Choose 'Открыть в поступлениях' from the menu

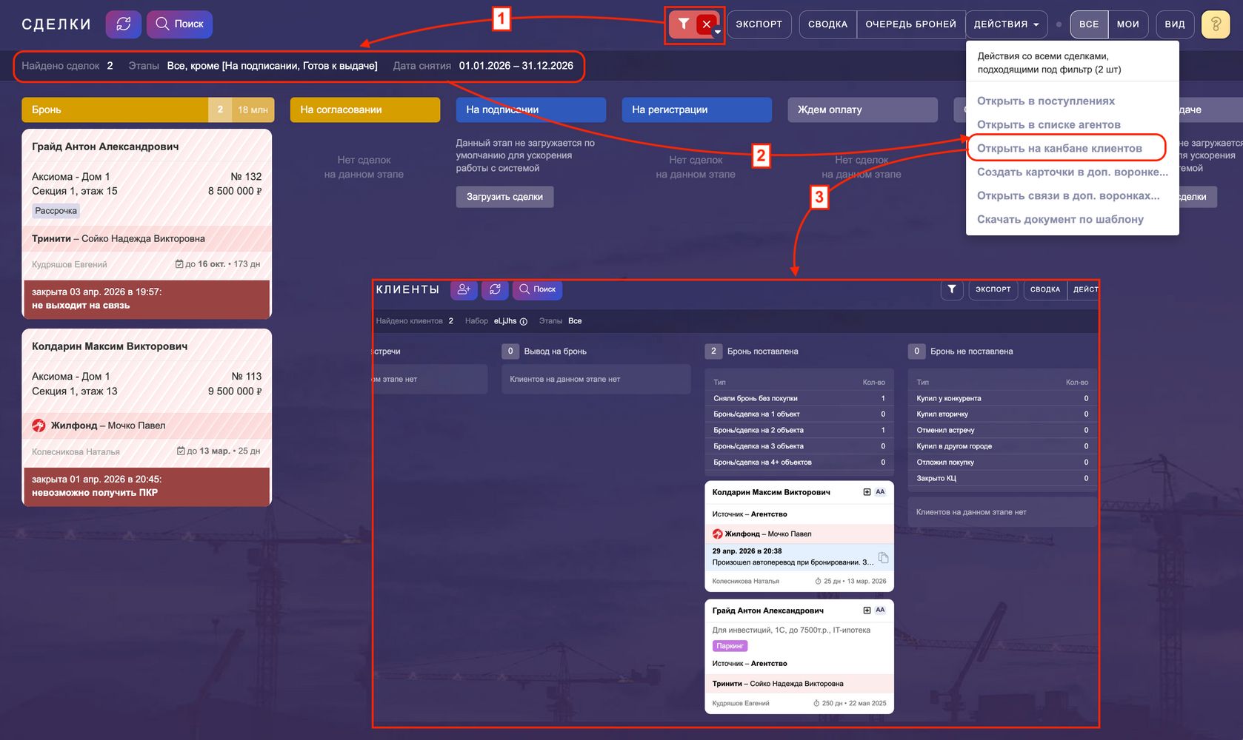click(1045, 101)
